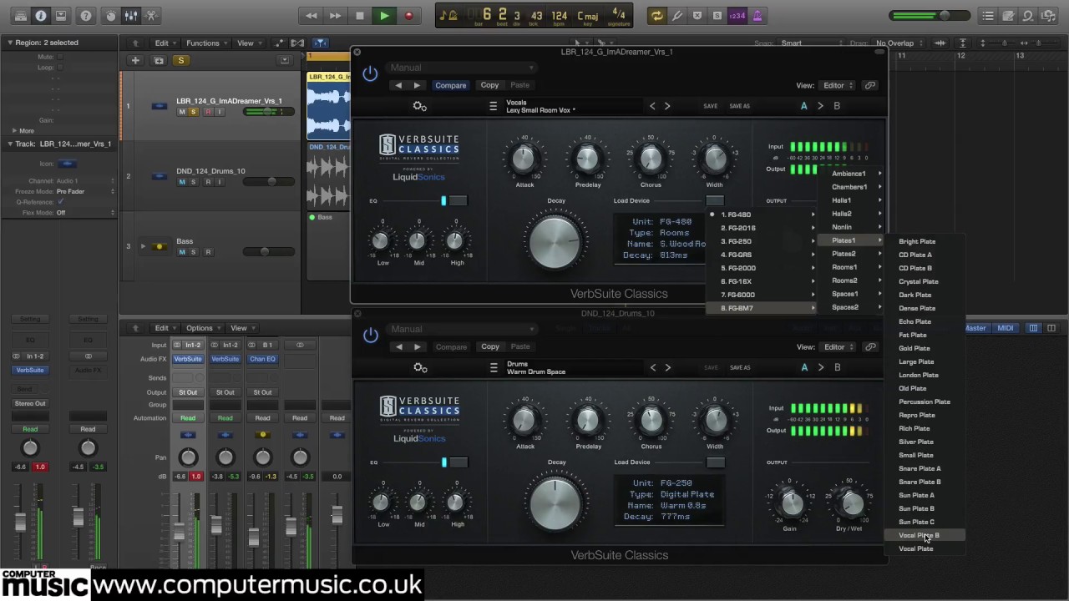Screen dimensions: 1069x601
Task: Open preset list menu for Lexy Small Room Vox
Action: (x=494, y=106)
